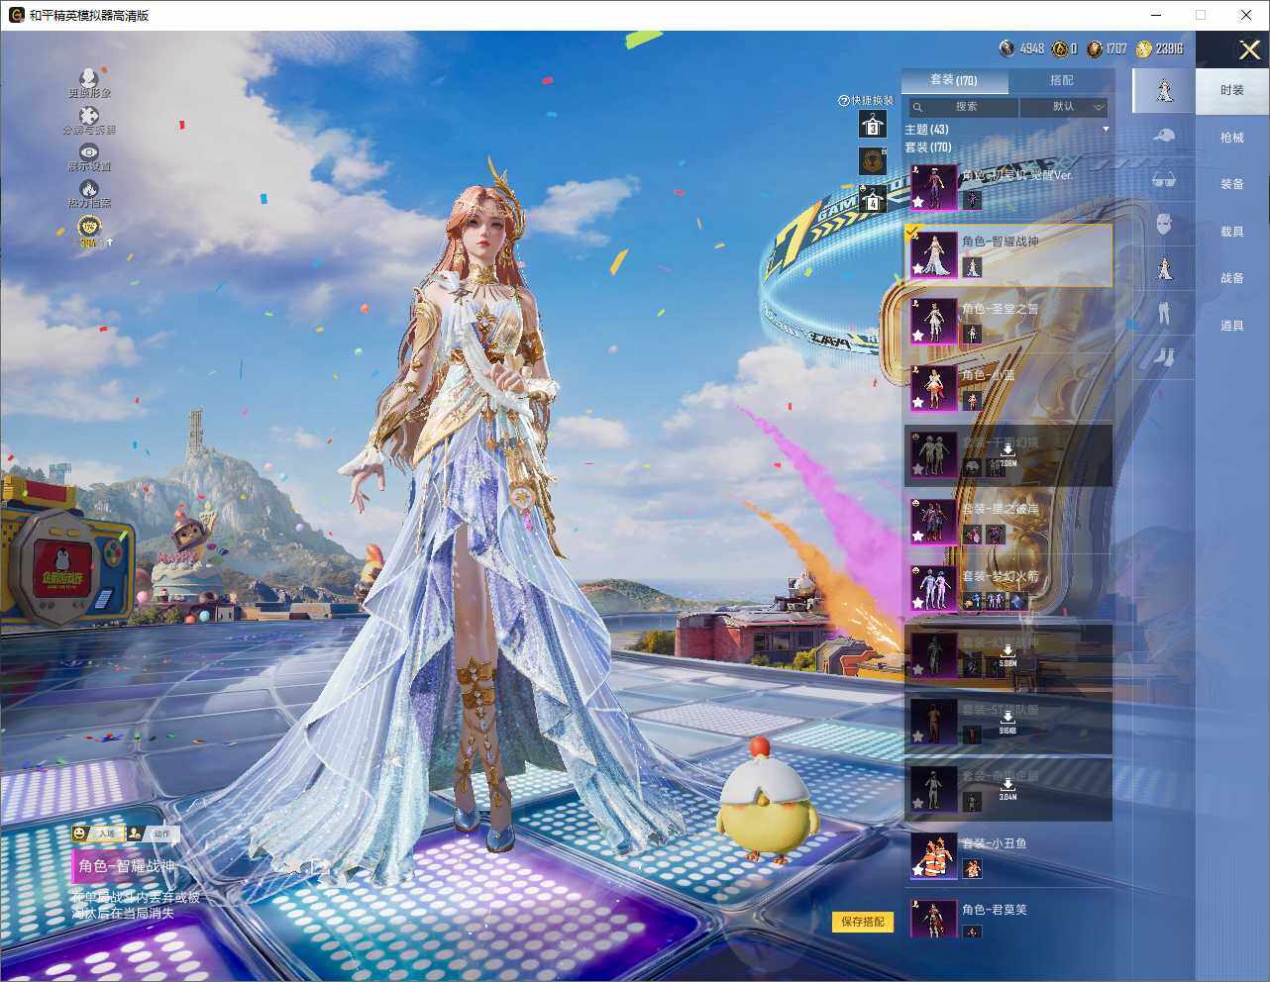Select the 角色-小蓝 outfit thumbnail

pyautogui.click(x=933, y=388)
